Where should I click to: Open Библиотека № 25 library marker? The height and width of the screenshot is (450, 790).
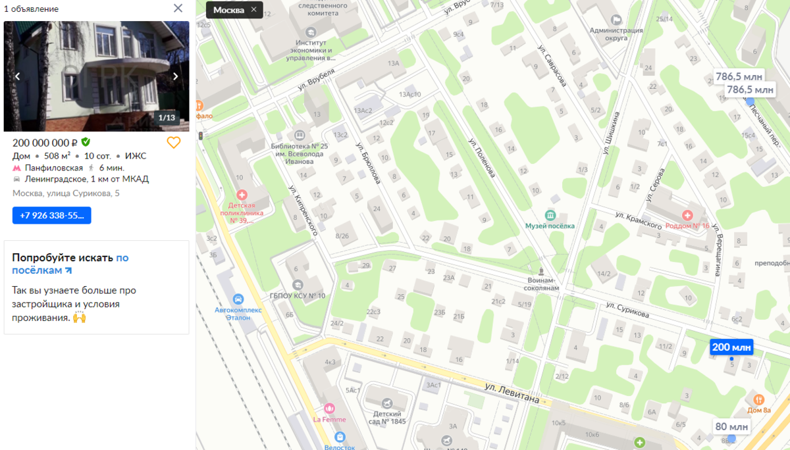click(x=300, y=134)
